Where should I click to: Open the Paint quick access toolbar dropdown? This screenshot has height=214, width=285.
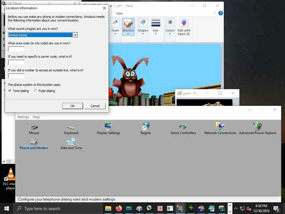pos(111,6)
